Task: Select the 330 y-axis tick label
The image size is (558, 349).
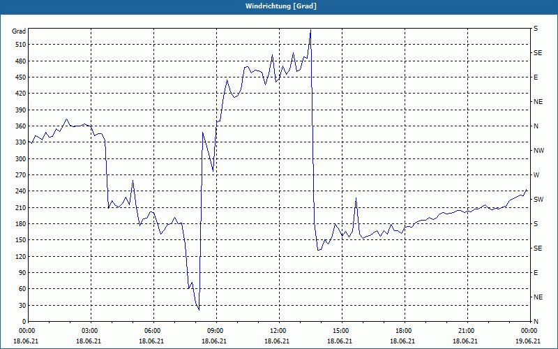Action: click(21, 142)
